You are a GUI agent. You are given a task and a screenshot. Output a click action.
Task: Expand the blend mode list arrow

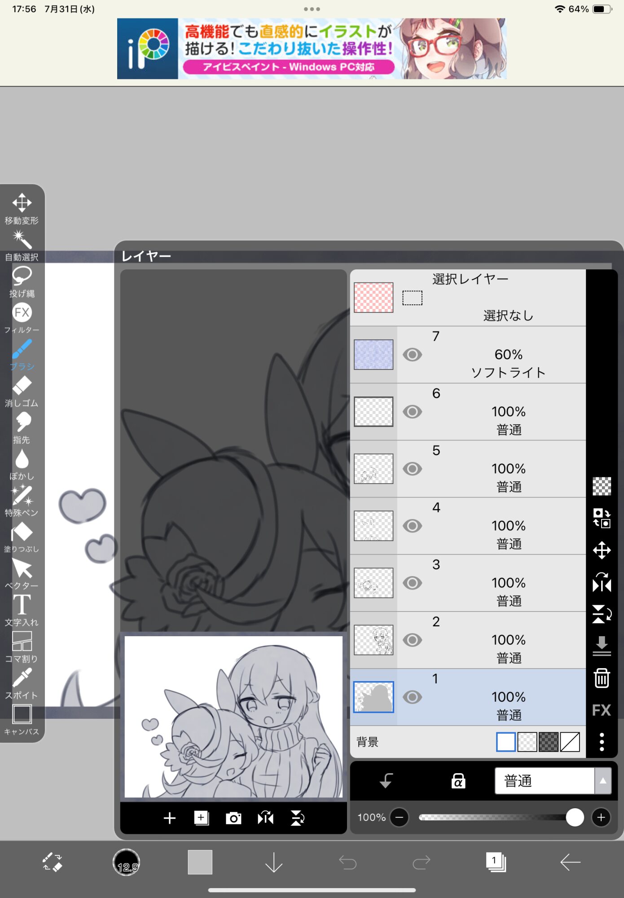[603, 781]
